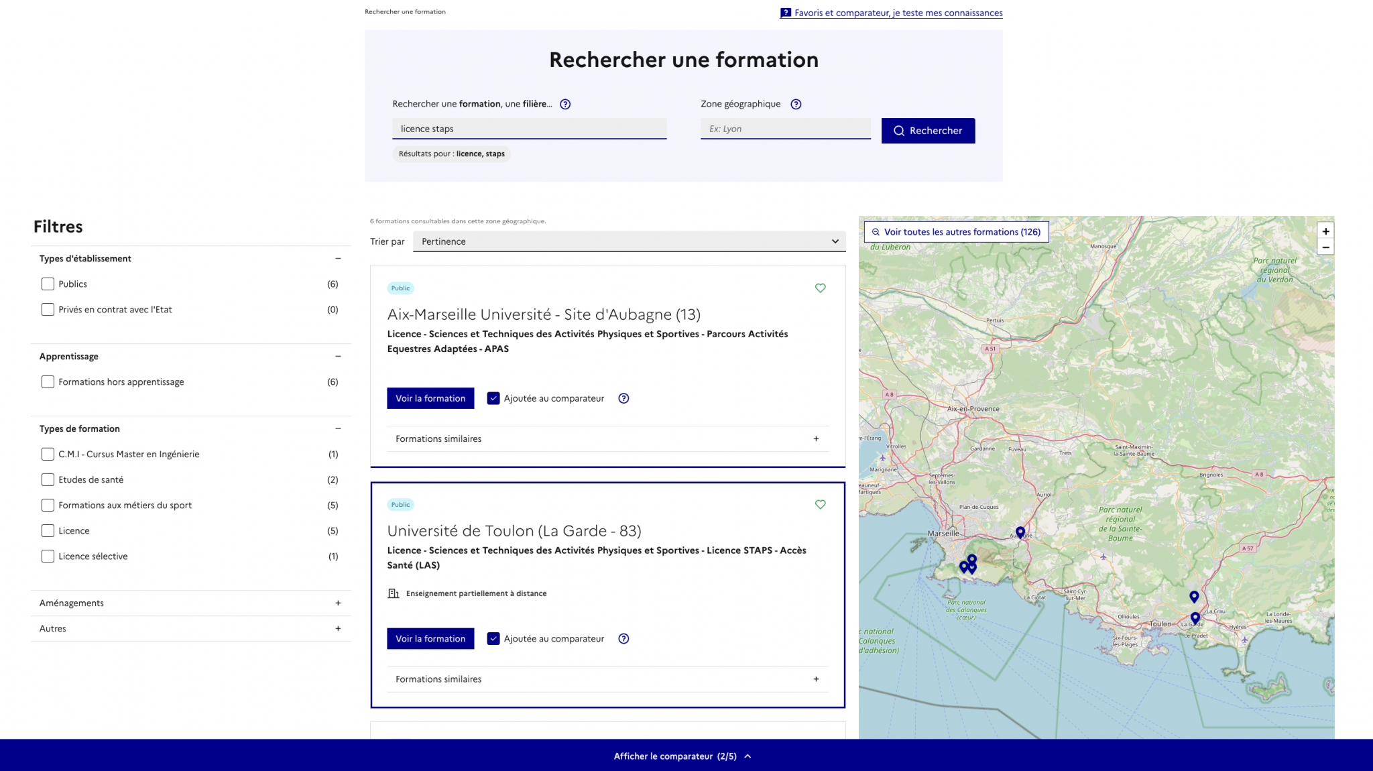This screenshot has height=771, width=1373.
Task: Click help icon beside Ajoutée au comparateur
Action: (x=623, y=398)
